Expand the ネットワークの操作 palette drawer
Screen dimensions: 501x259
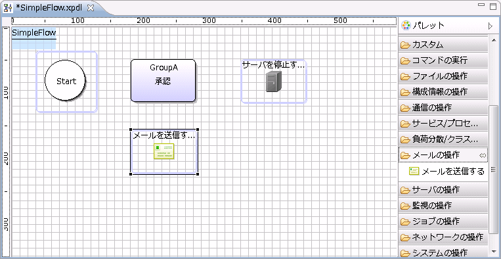pyautogui.click(x=443, y=237)
